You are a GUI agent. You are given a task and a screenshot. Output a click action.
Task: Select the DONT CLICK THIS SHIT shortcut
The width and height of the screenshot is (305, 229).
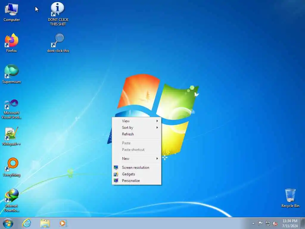click(58, 14)
